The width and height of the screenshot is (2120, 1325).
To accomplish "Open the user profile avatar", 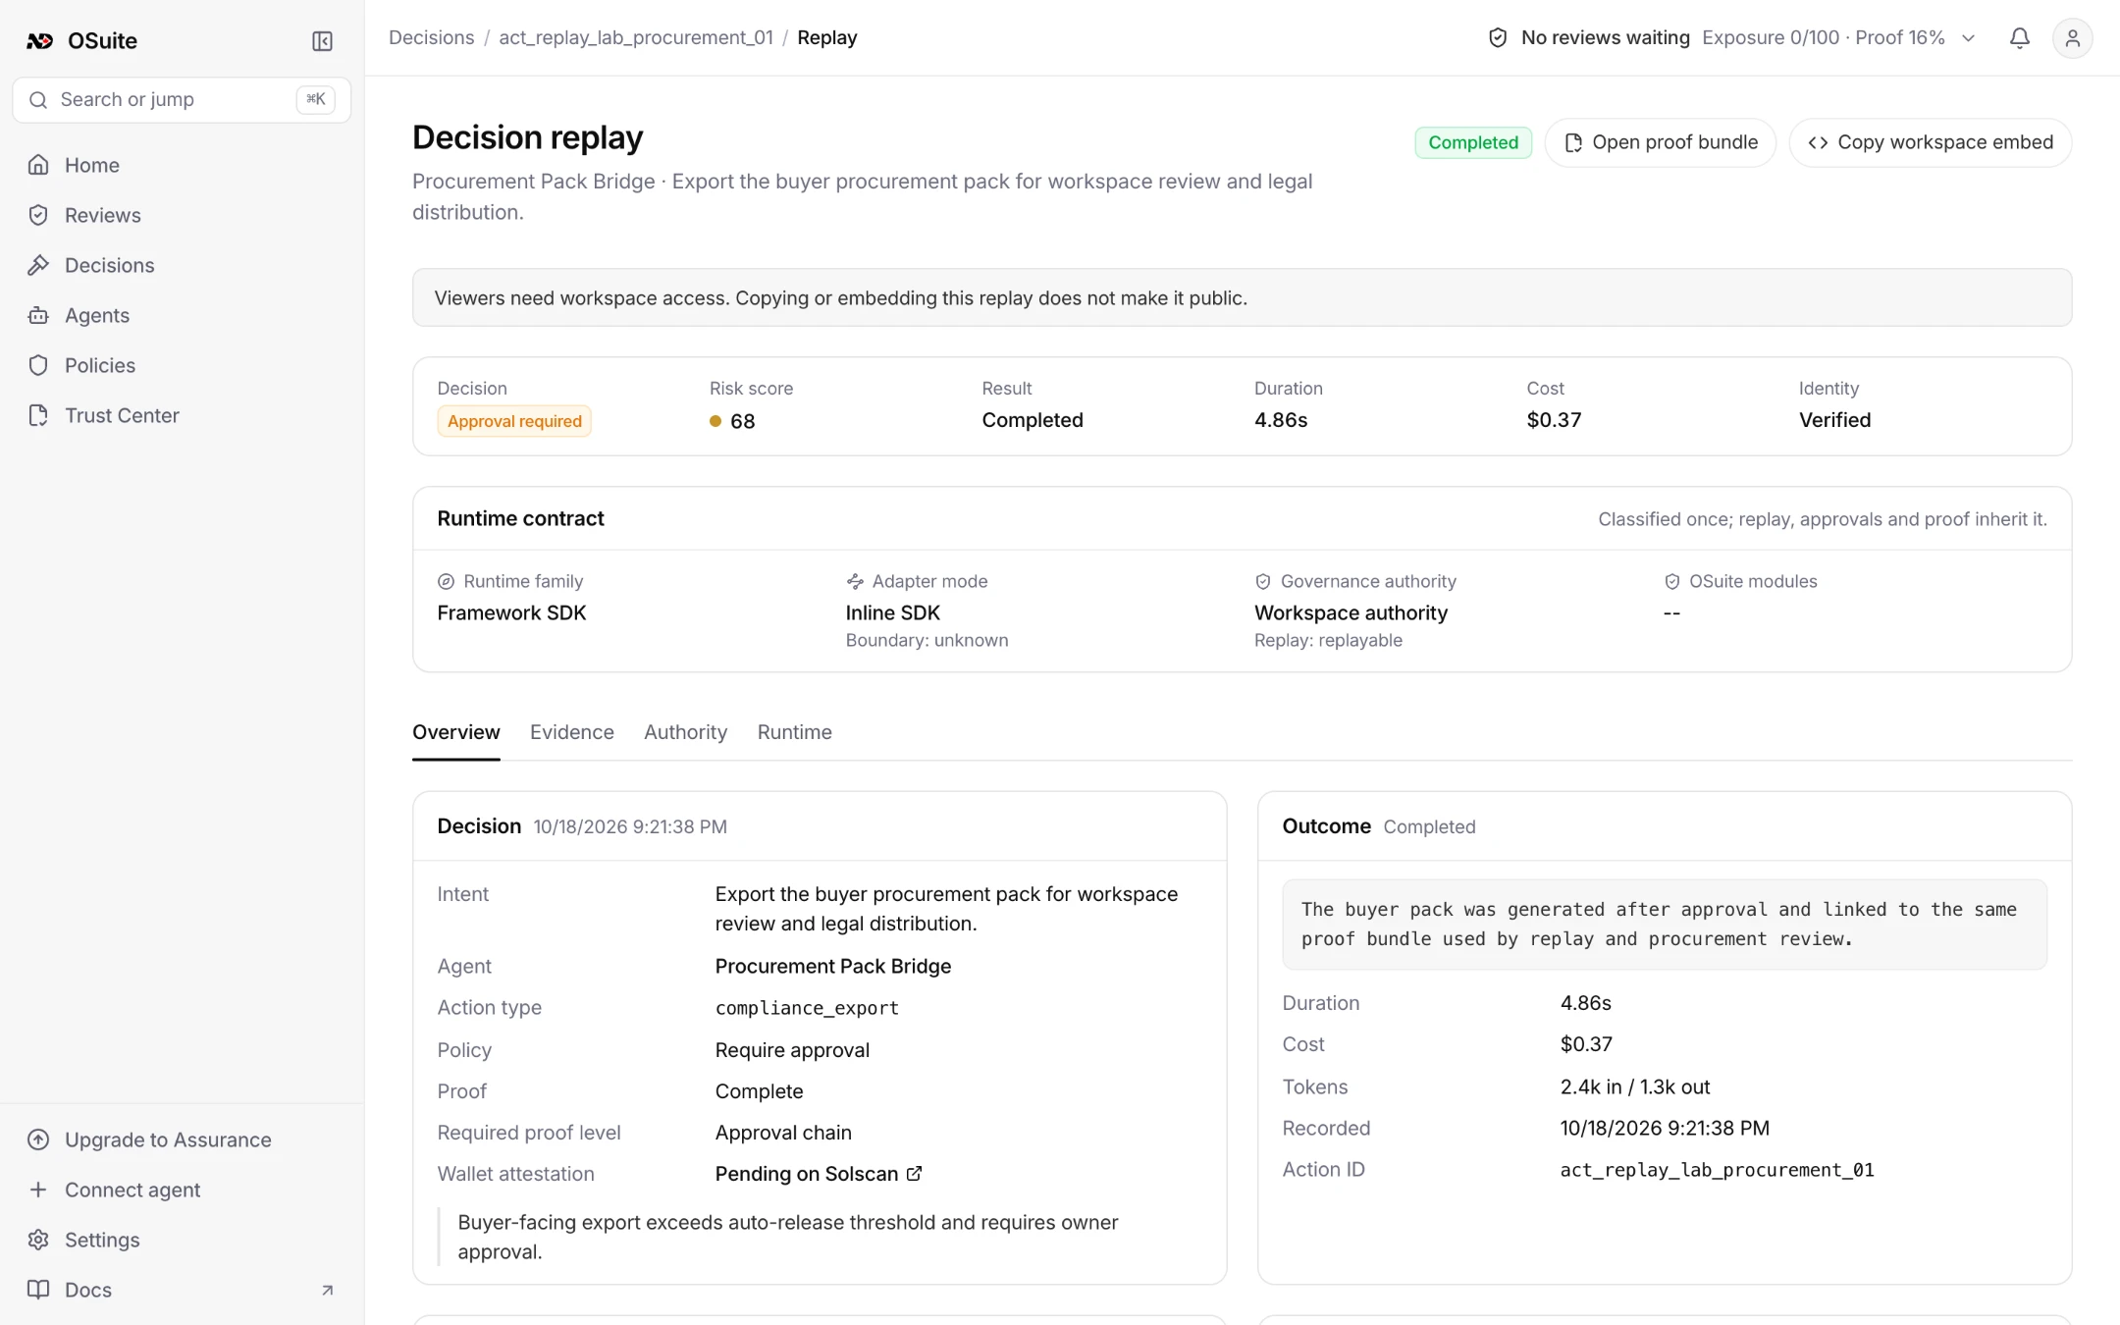I will tap(2072, 38).
